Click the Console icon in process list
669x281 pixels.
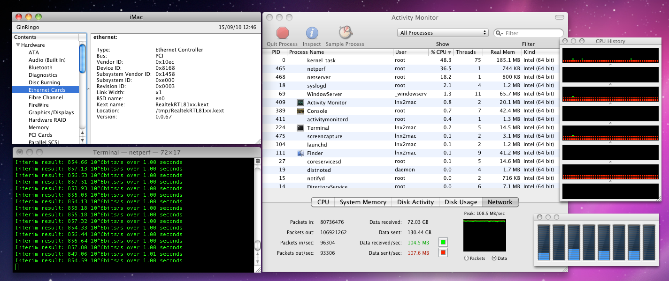pyautogui.click(x=300, y=111)
